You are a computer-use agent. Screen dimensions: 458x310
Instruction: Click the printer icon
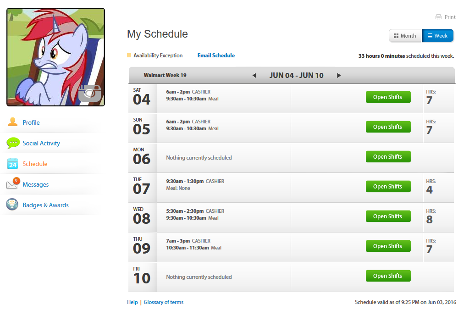[x=438, y=17]
